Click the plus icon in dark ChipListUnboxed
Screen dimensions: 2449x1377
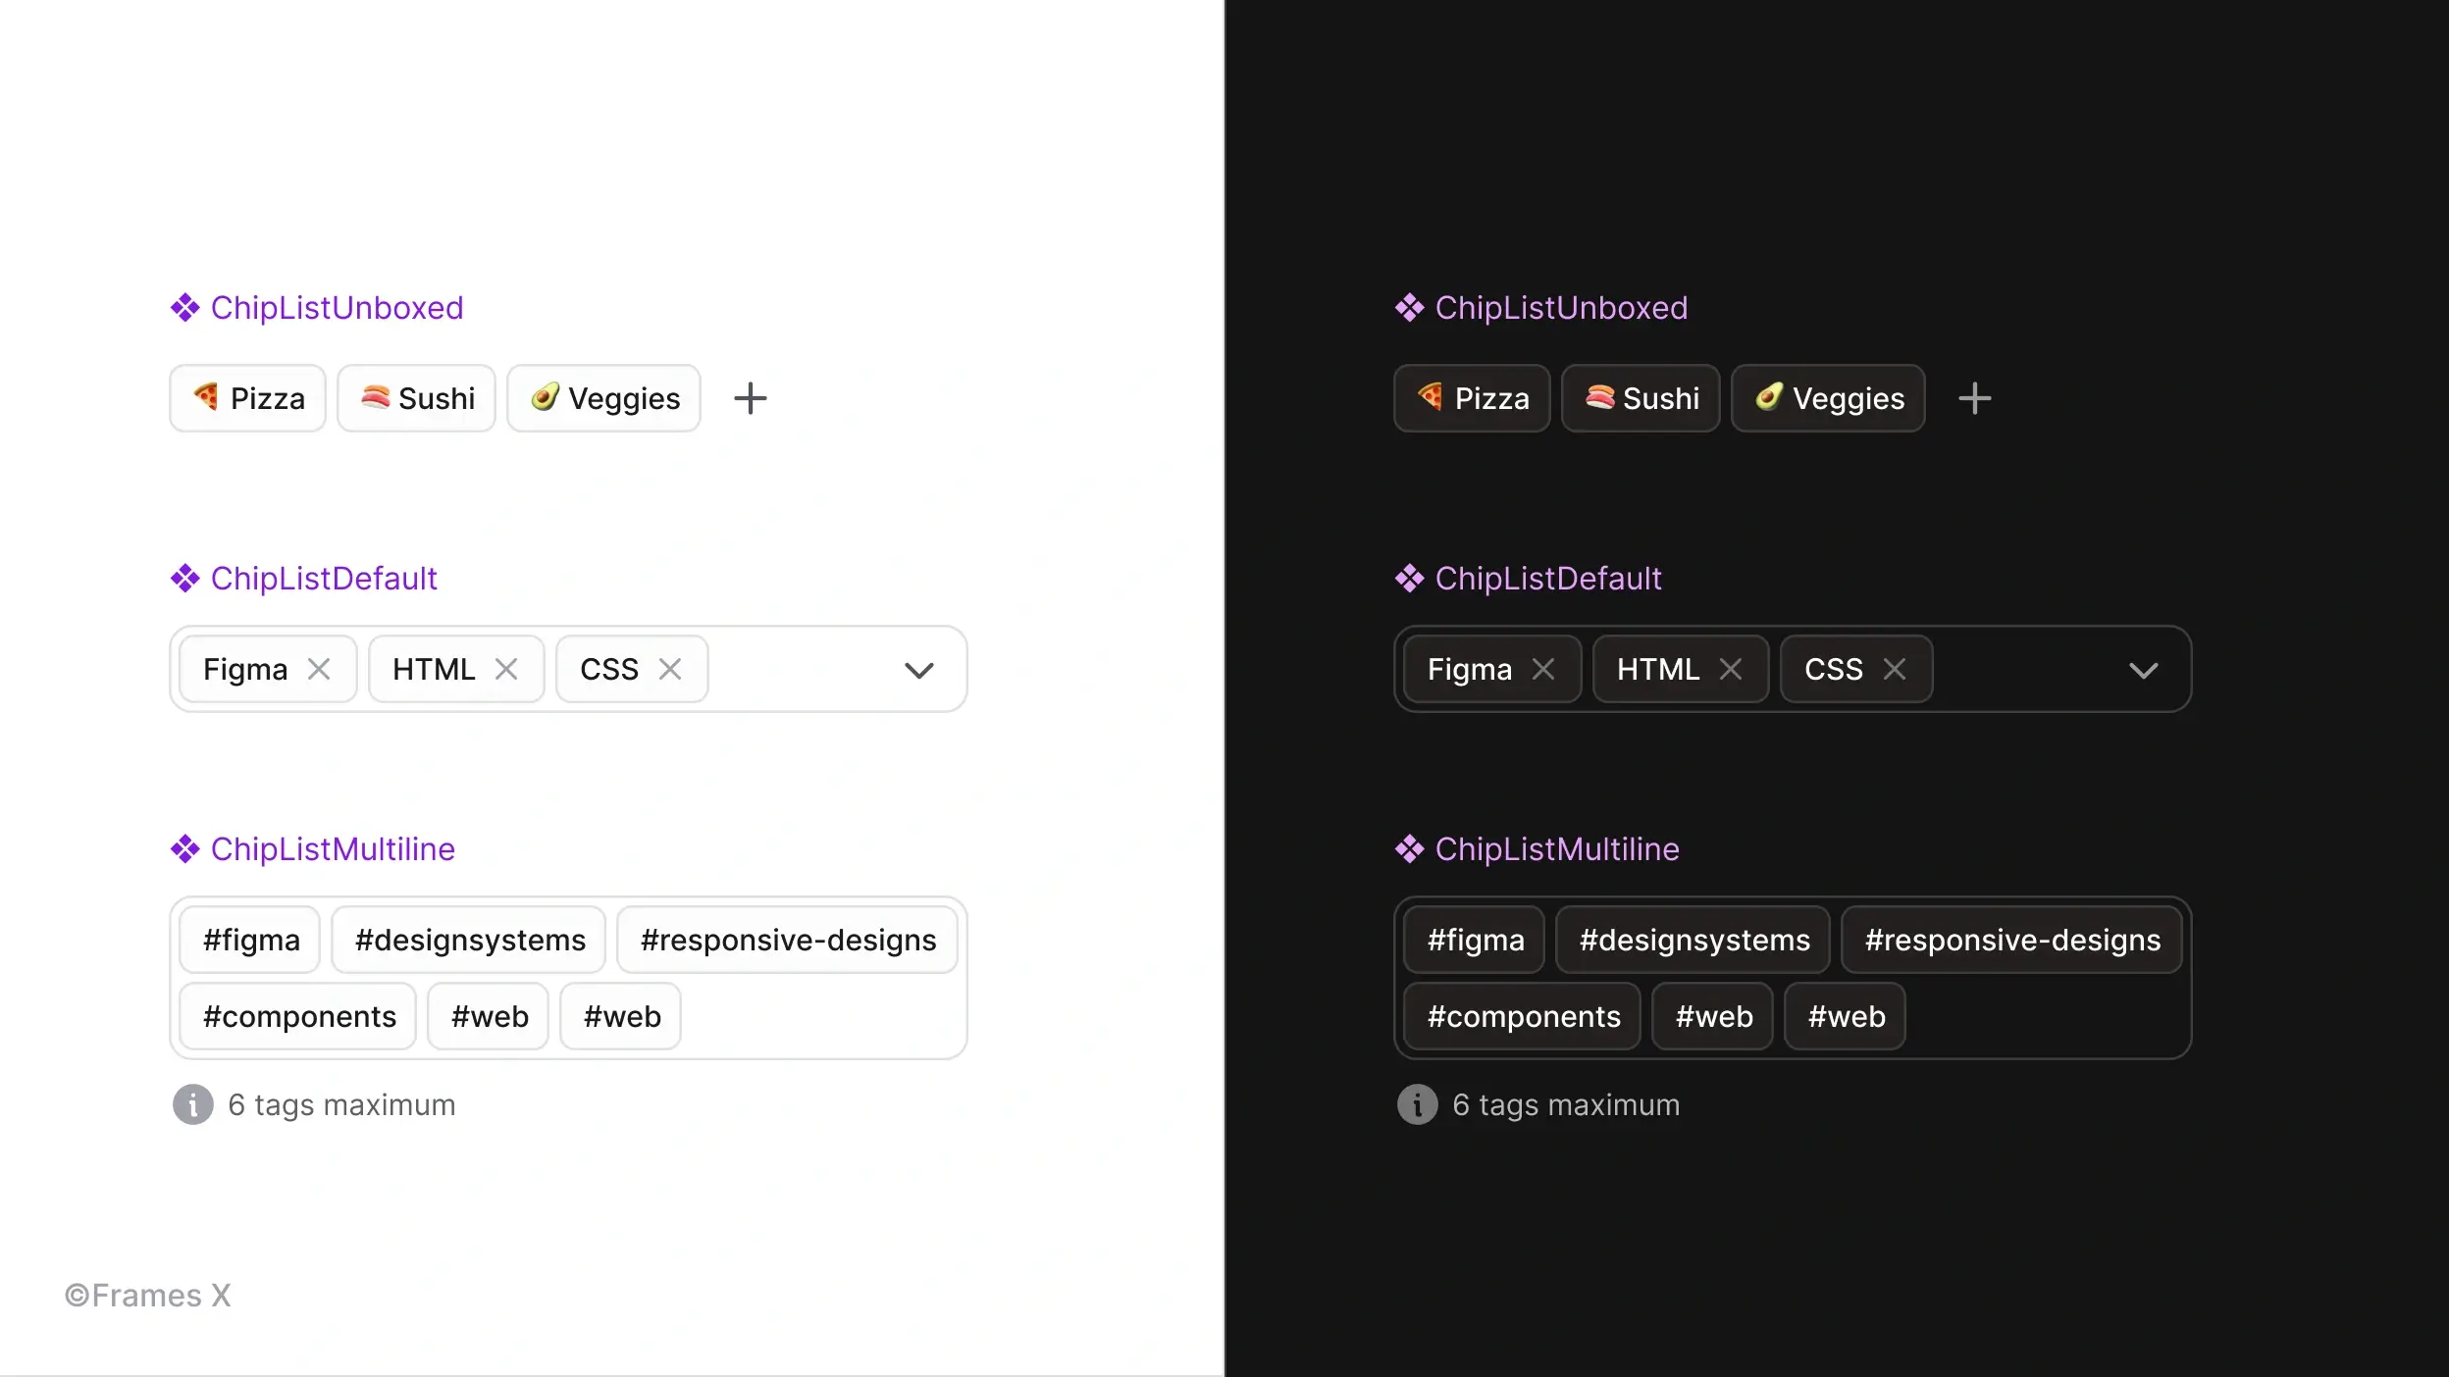point(1975,398)
